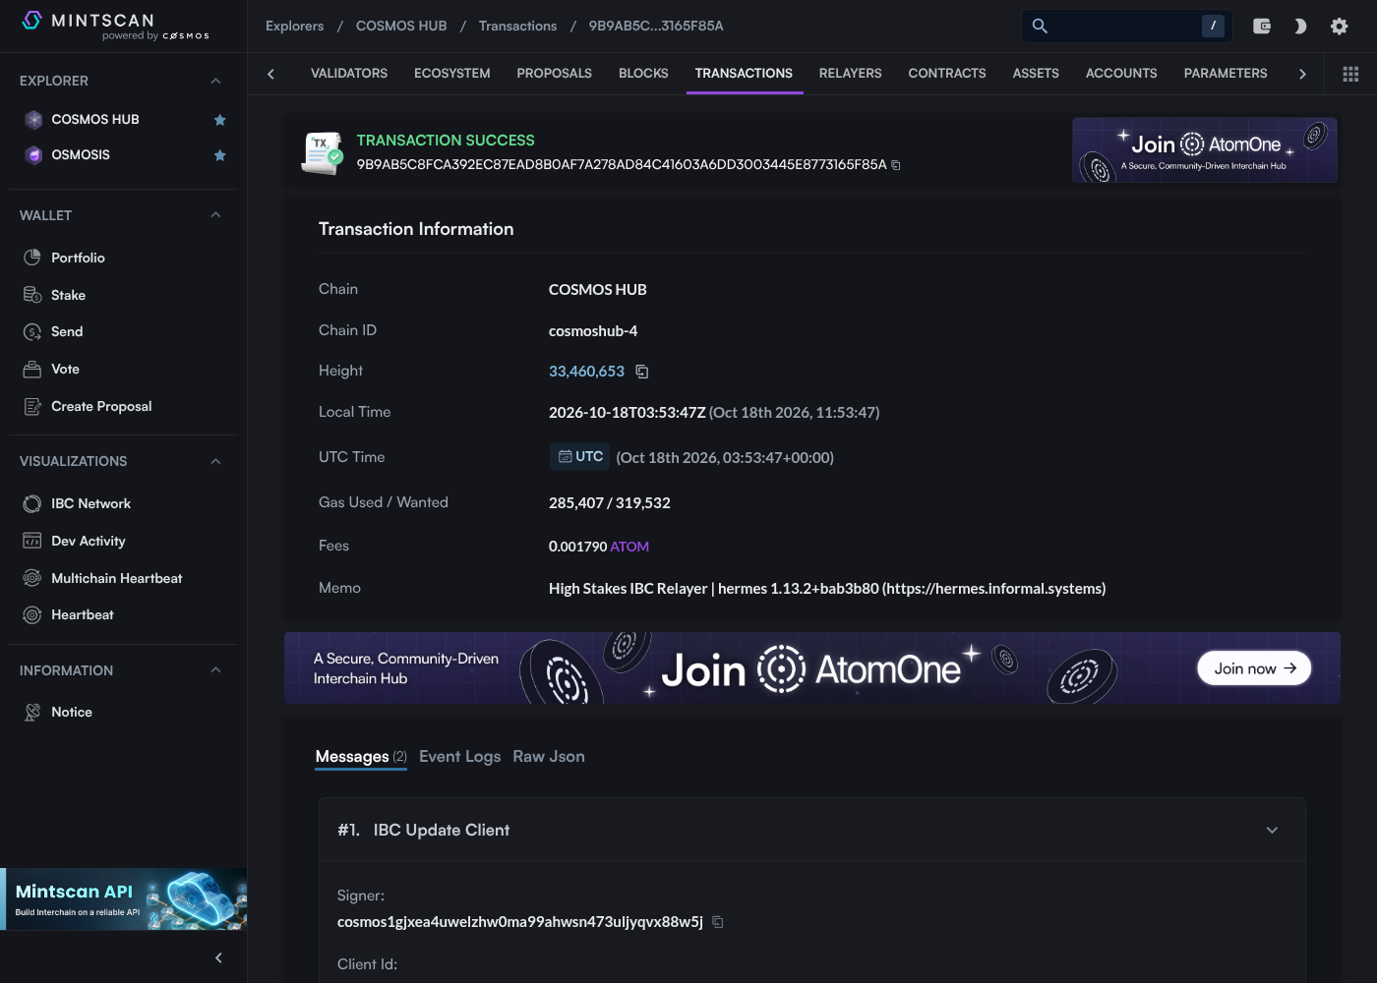This screenshot has height=983, width=1377.
Task: Collapse the Visualizations section
Action: (215, 461)
